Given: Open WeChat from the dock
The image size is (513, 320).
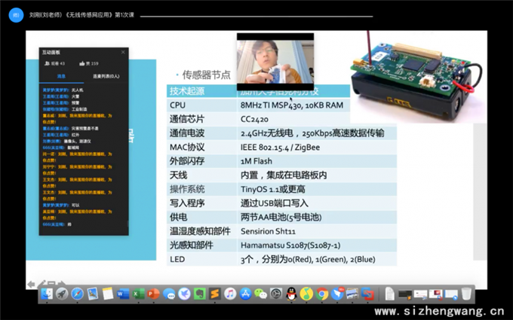Looking at the screenshot, I should tap(261, 294).
